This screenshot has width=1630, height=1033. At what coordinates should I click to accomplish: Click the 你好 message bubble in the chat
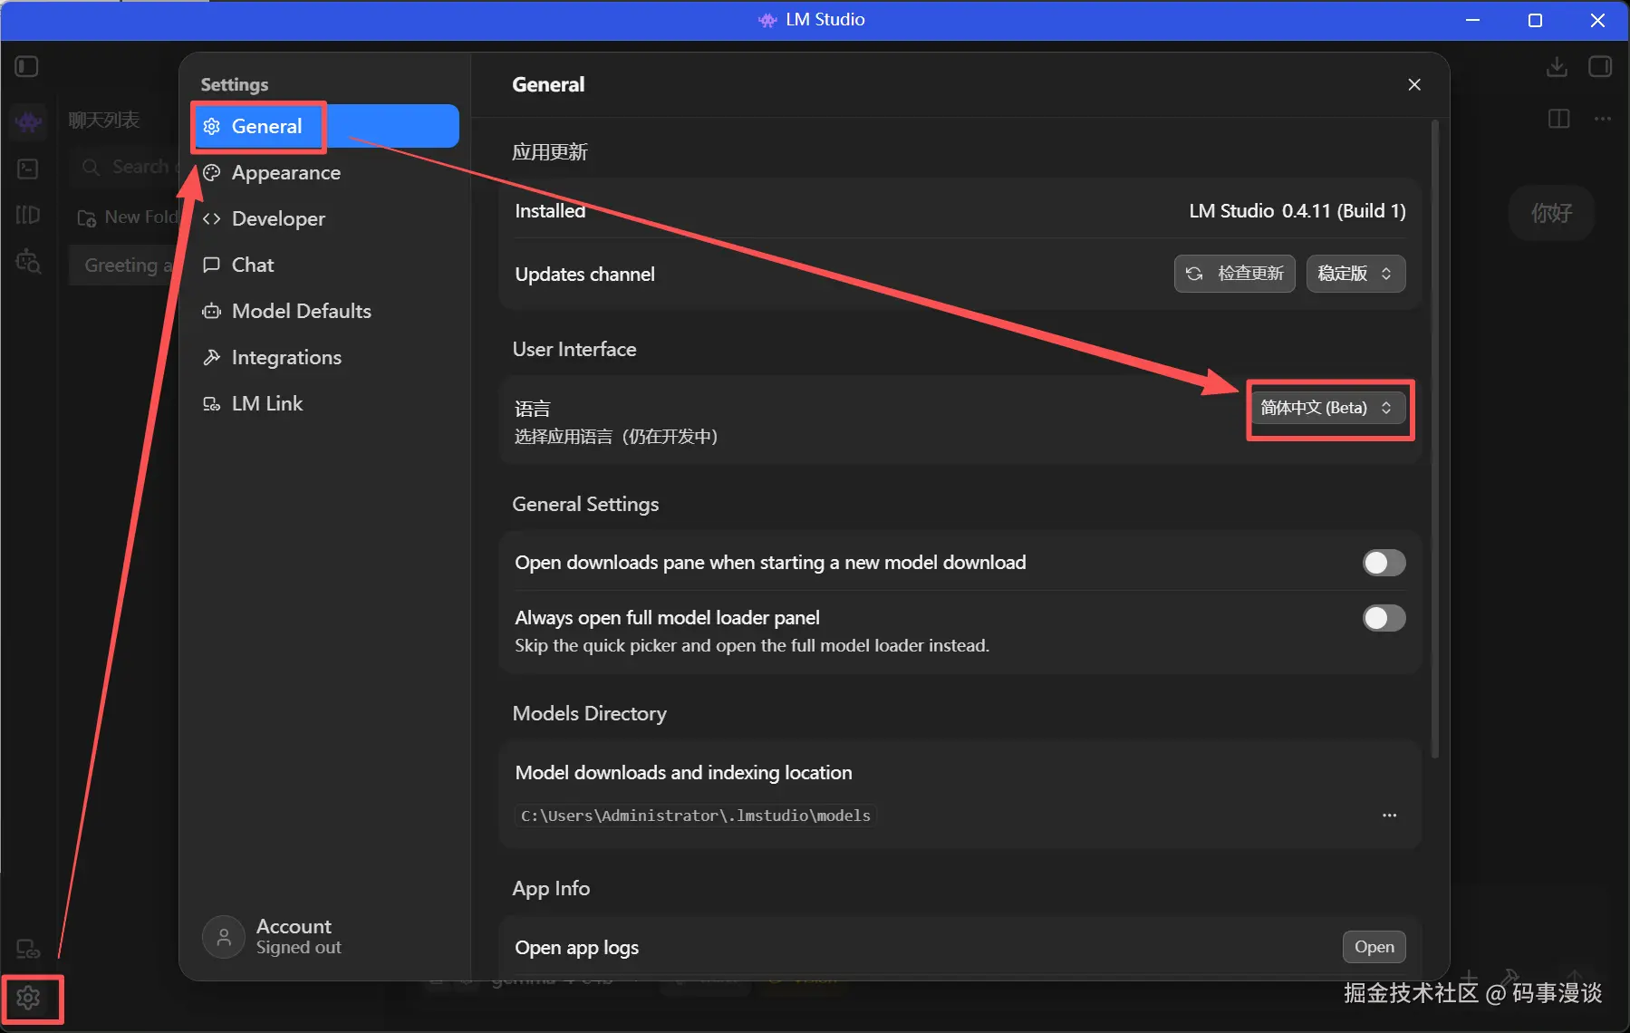coord(1551,213)
